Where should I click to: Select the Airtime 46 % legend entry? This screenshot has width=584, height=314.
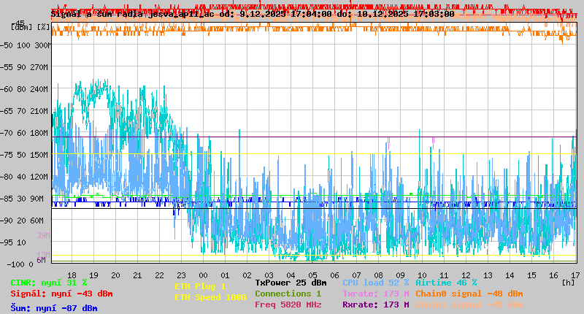click(x=446, y=283)
